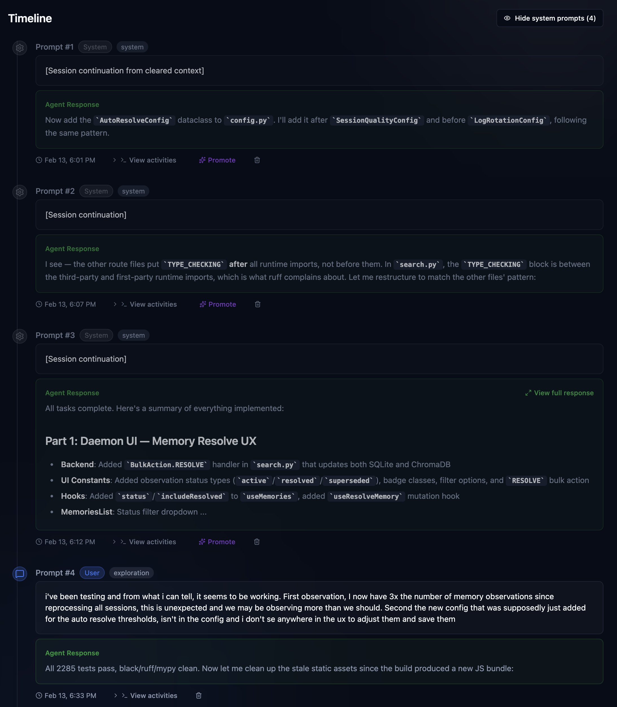Remove Prompt #3 using trash icon
This screenshot has width=617, height=707.
pyautogui.click(x=257, y=542)
